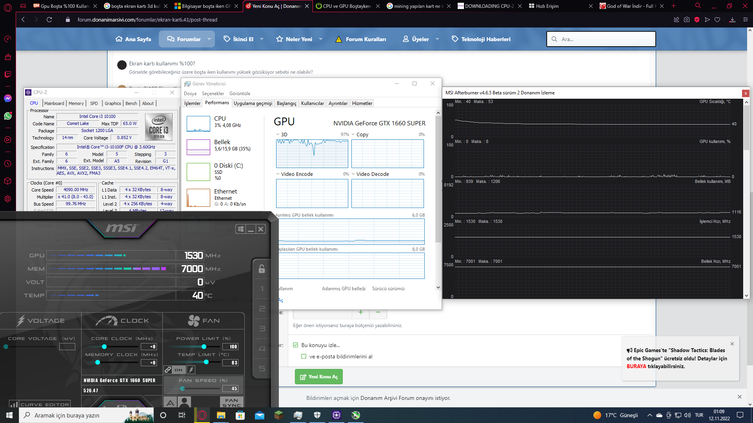The height and width of the screenshot is (423, 753).
Task: Click the Ana Sayfa nav link
Action: coord(133,39)
